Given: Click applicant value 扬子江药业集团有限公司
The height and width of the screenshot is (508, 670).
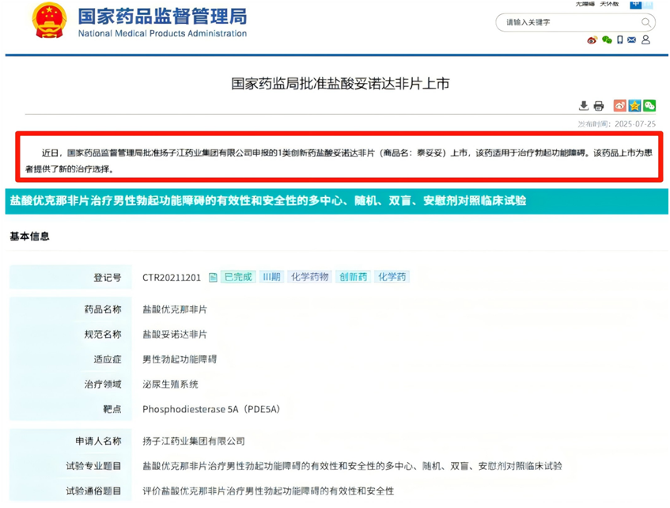Looking at the screenshot, I should [194, 441].
